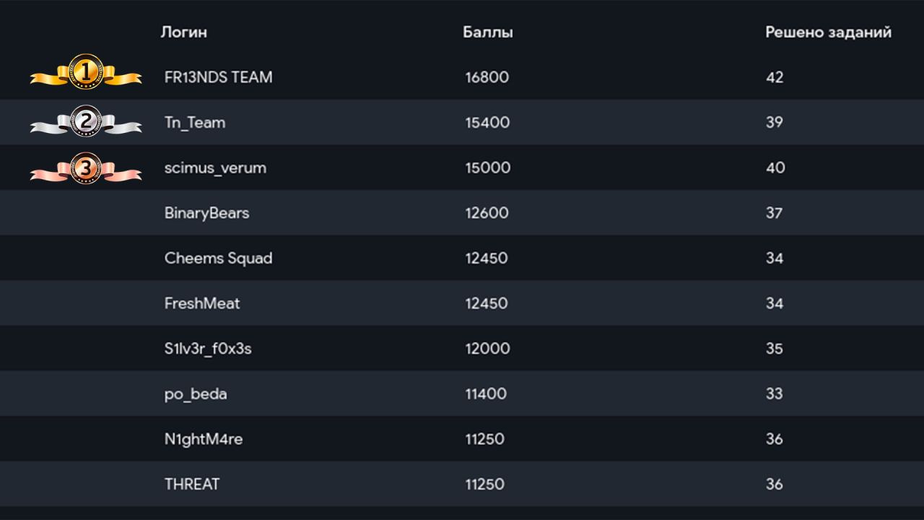
Task: Click the 12600 score of BinaryBears
Action: [x=487, y=213]
